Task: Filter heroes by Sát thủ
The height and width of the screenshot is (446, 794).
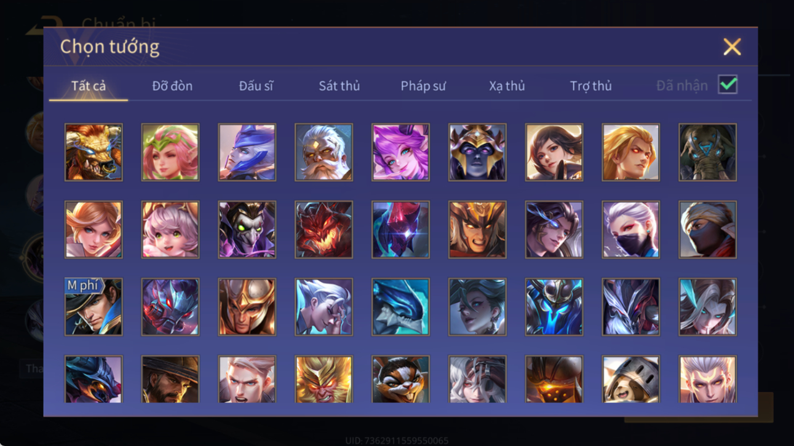Action: pyautogui.click(x=339, y=86)
